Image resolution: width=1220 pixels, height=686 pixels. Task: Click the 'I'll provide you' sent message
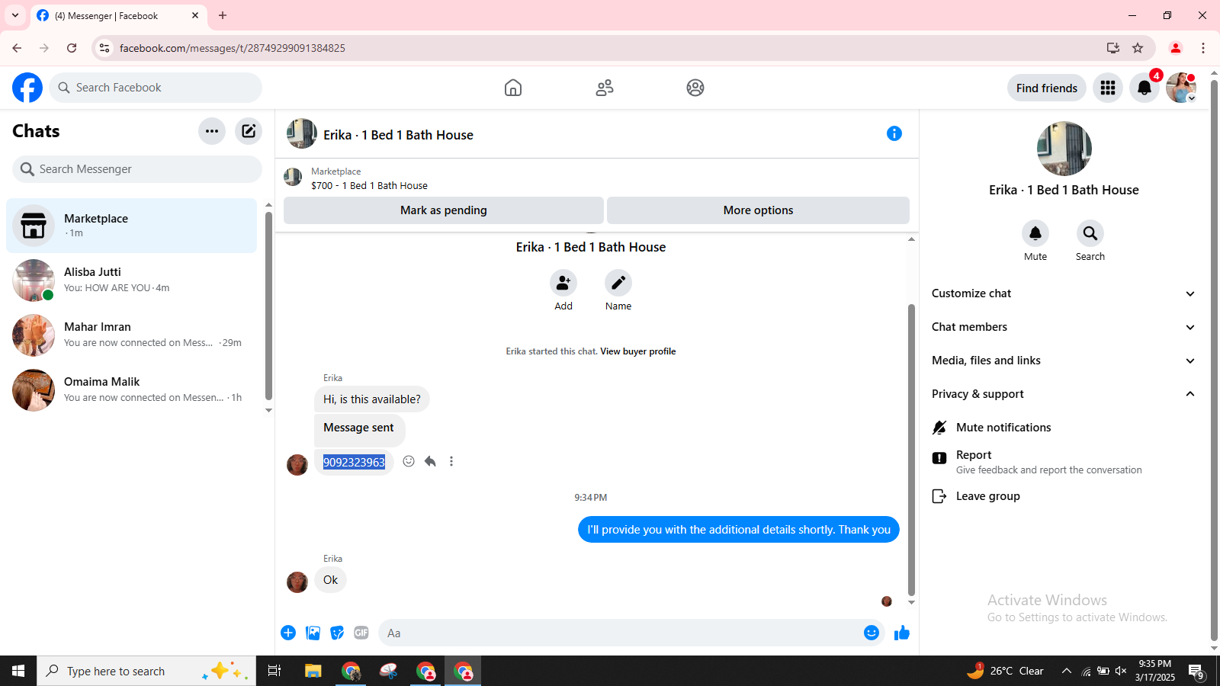coord(739,530)
